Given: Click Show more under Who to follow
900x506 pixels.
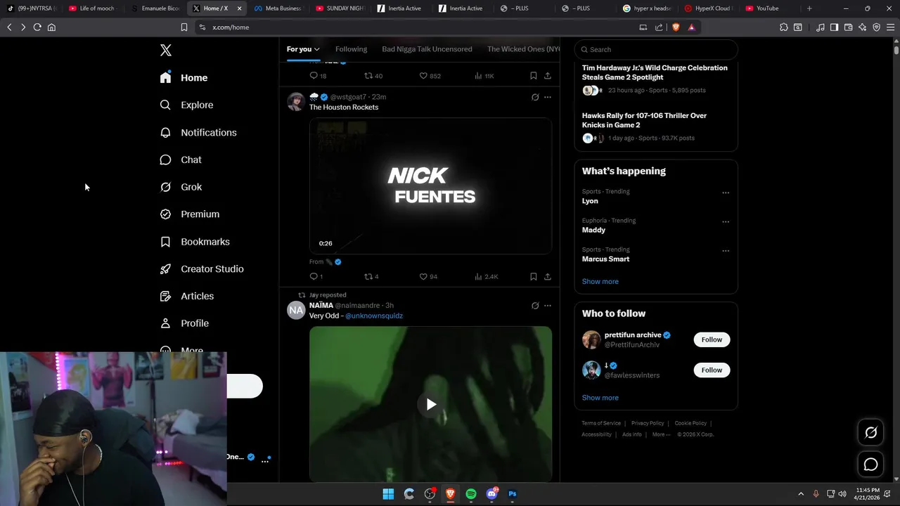Looking at the screenshot, I should click(600, 398).
